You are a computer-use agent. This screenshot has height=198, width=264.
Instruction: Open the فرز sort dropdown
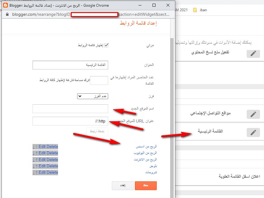[x=93, y=96]
